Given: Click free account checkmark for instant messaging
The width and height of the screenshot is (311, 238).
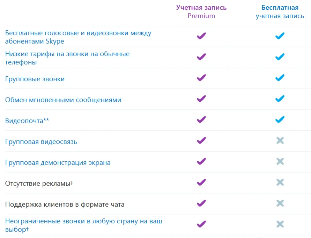Looking at the screenshot, I should pyautogui.click(x=280, y=99).
